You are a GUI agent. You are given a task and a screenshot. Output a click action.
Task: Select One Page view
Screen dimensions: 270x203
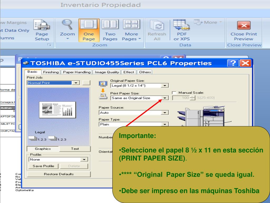point(89,30)
